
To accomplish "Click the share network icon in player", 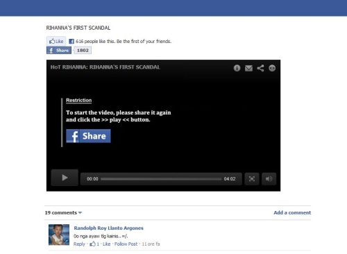I will point(260,68).
